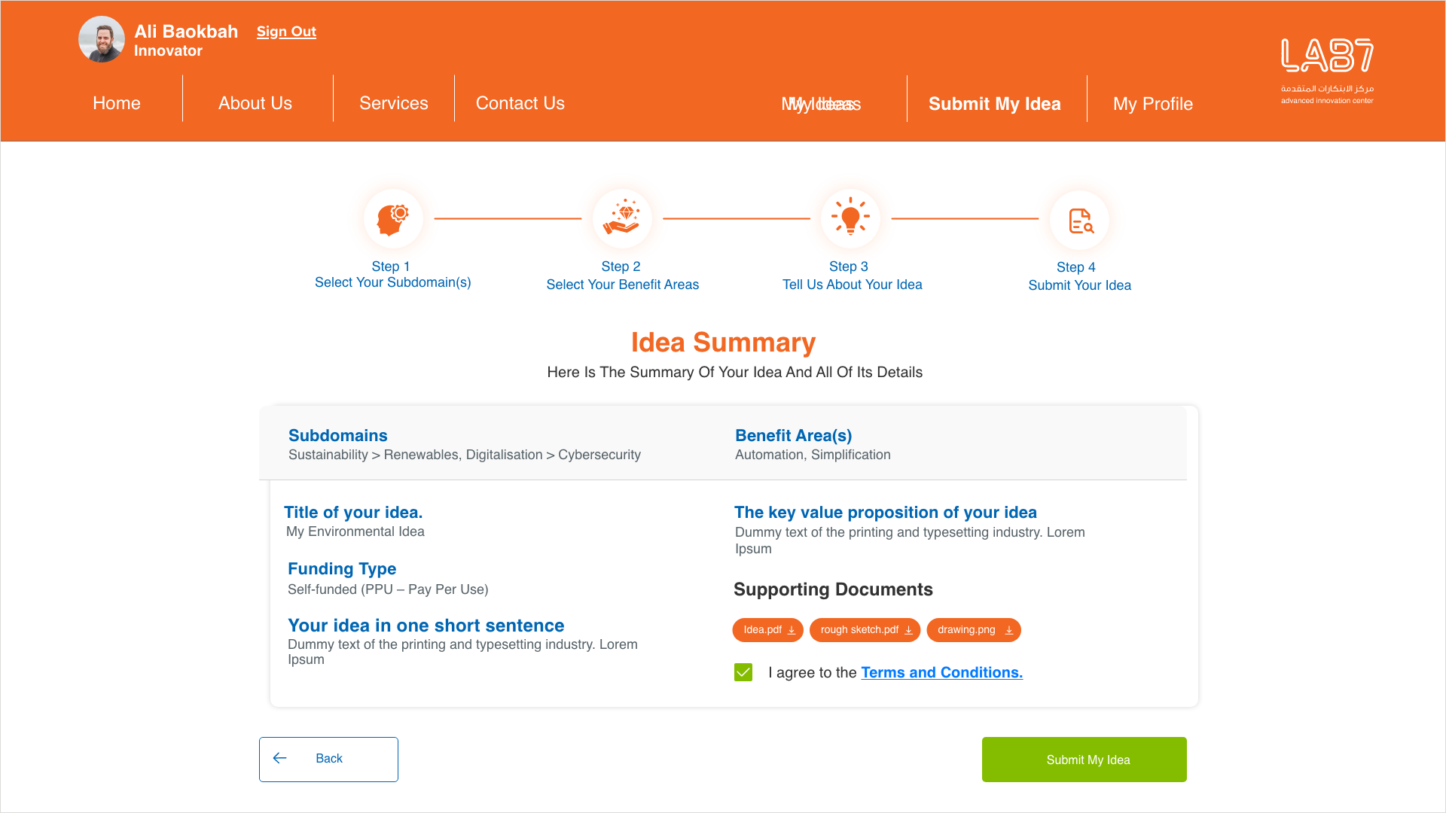Click the Step 1 head-with-gear icon
Image resolution: width=1446 pixels, height=813 pixels.
393,219
